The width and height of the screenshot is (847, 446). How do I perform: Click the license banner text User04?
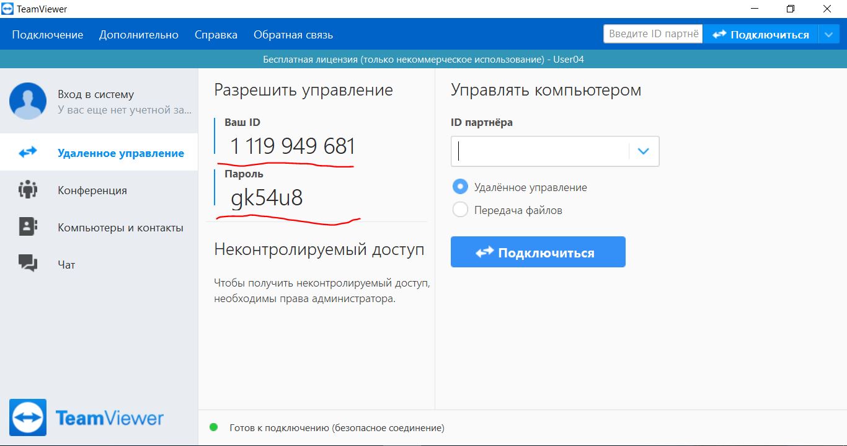569,60
